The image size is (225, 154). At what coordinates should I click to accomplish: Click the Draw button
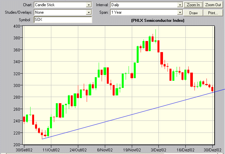[193, 13]
